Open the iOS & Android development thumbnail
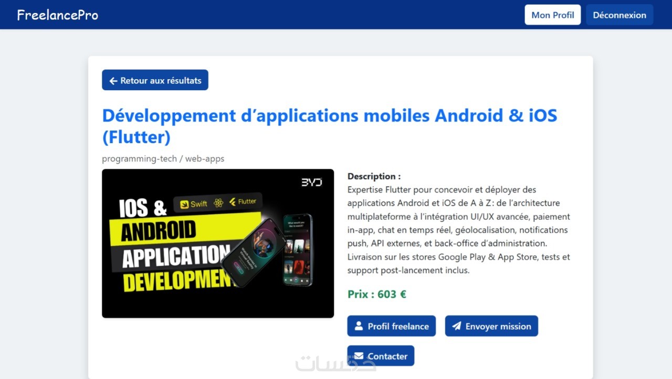The image size is (672, 379). tap(218, 243)
